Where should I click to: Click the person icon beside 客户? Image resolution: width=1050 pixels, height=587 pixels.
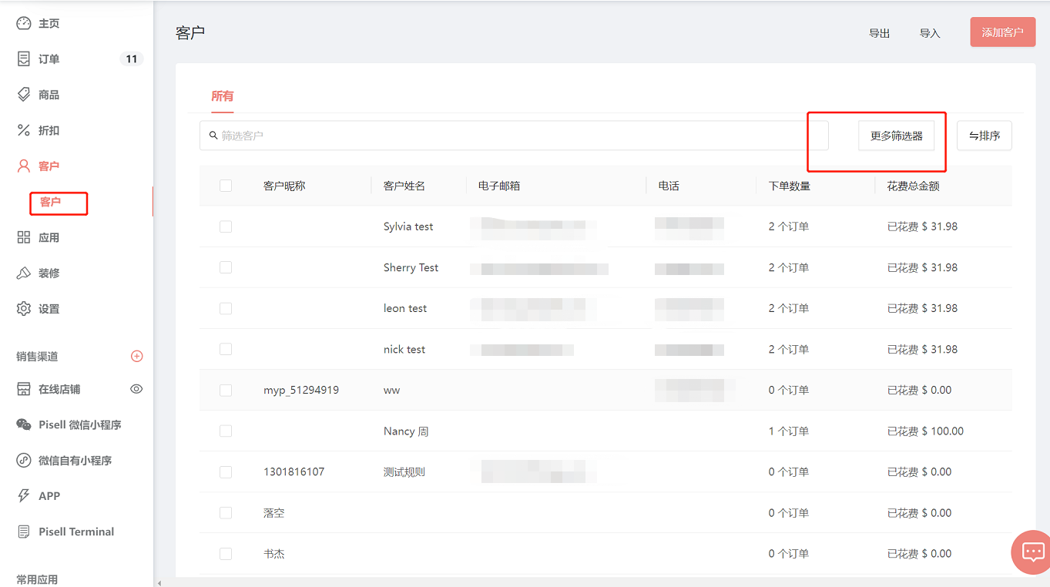pos(24,166)
